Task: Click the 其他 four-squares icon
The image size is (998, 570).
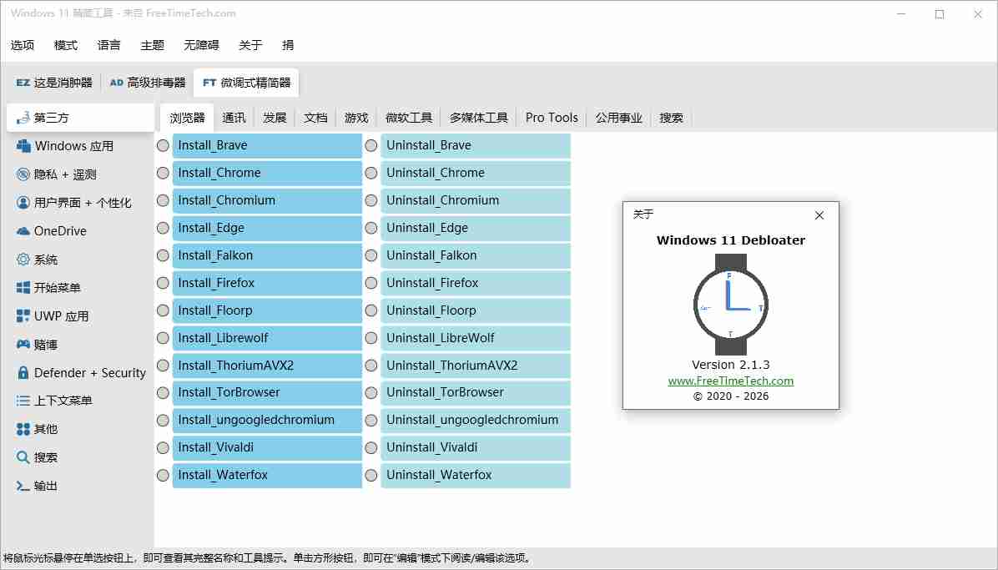Action: 23,429
